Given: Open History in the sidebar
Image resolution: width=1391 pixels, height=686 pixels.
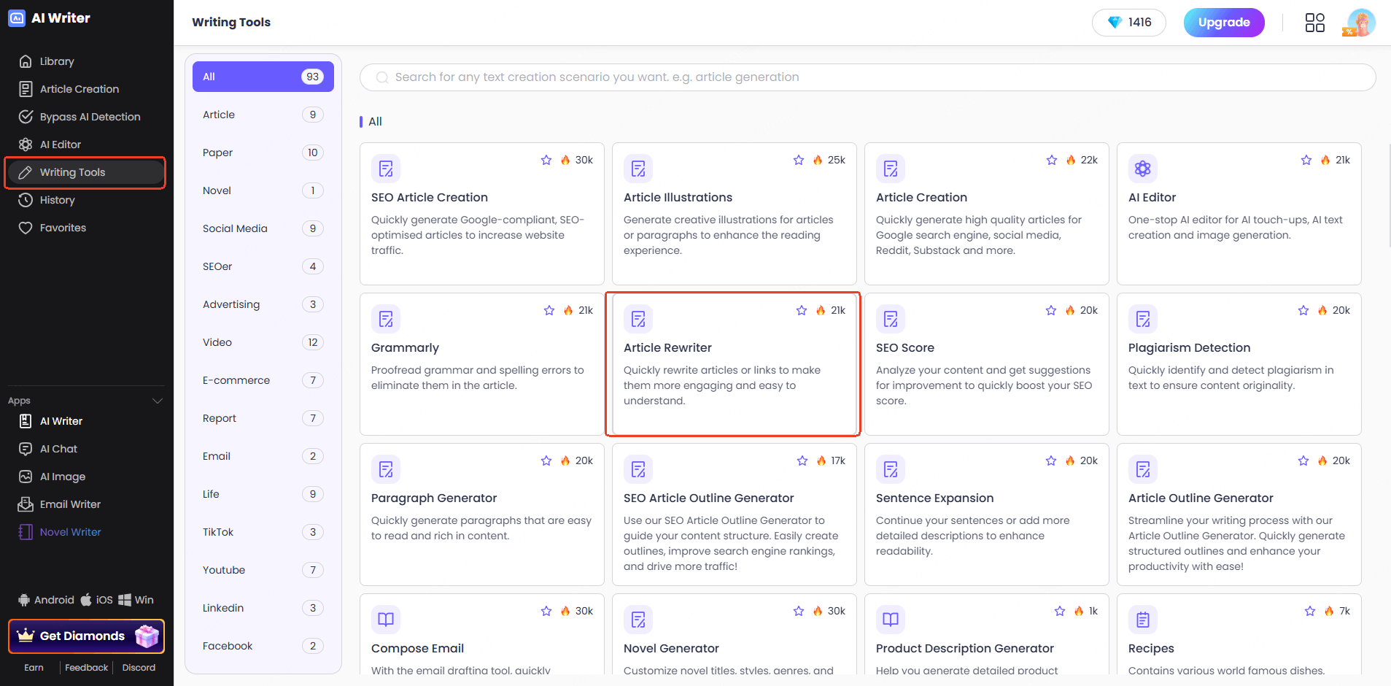Looking at the screenshot, I should point(85,200).
